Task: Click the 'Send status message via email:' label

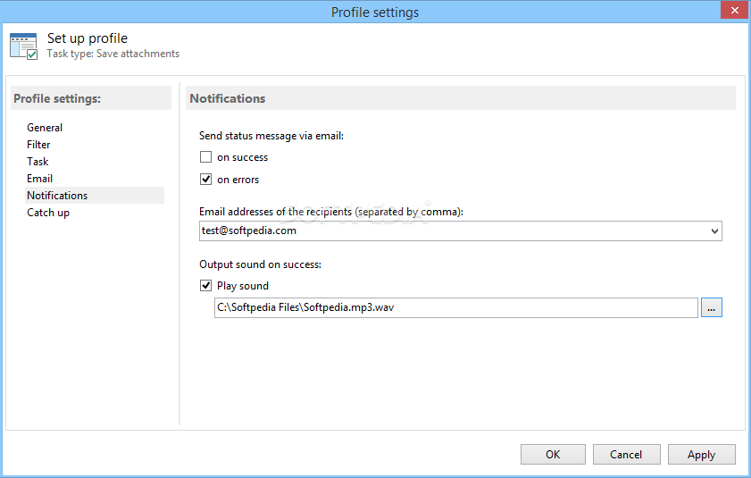Action: click(271, 136)
